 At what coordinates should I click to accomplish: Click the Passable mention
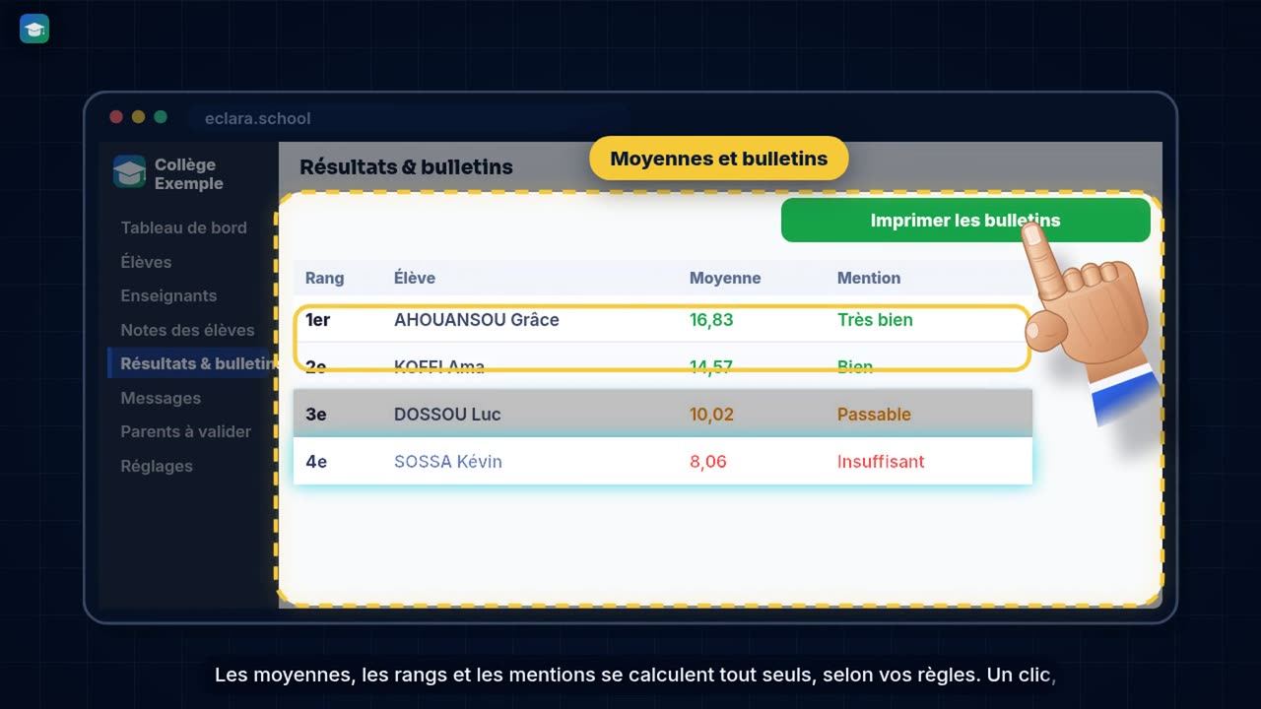(x=874, y=415)
